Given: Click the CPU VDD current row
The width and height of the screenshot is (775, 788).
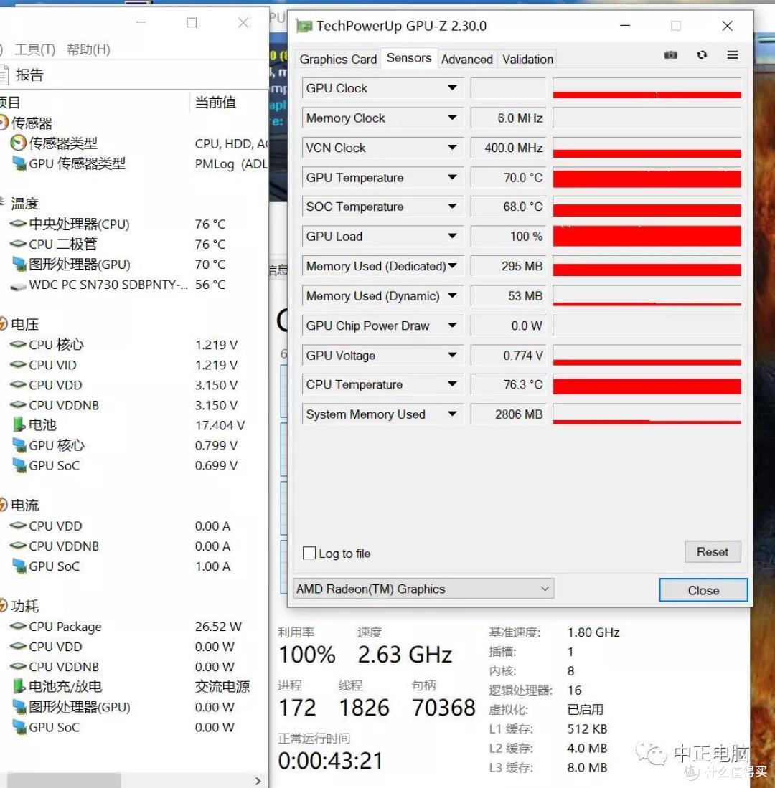Looking at the screenshot, I should click(134, 526).
